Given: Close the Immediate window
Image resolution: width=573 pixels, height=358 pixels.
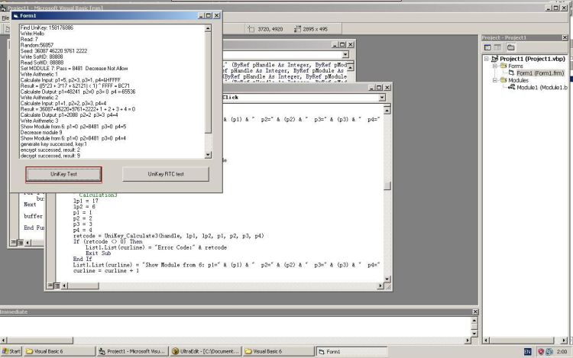Looking at the screenshot, I should tap(475, 312).
